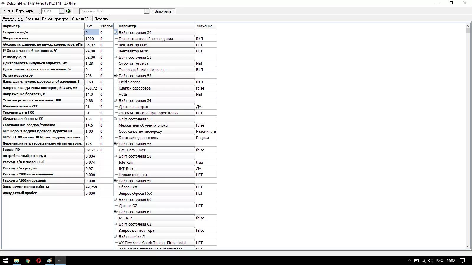Click the Эталон column header
Viewport: 472px width, 265px height.
pos(106,26)
